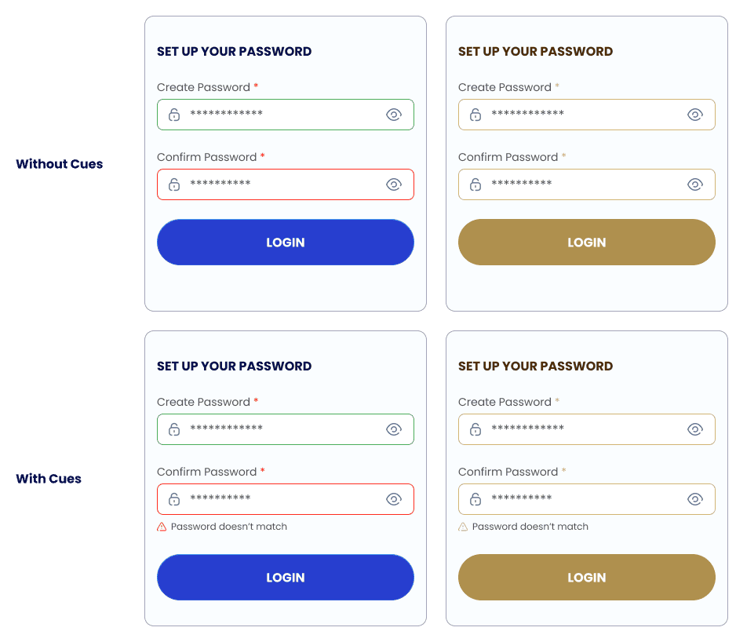Toggle eye icon in bottom-left green Create Password field
The image size is (736, 642).
coord(394,429)
